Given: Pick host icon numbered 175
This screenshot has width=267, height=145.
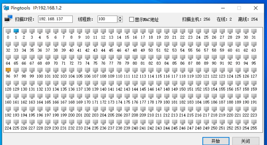Looking at the screenshot, I should (127, 96).
